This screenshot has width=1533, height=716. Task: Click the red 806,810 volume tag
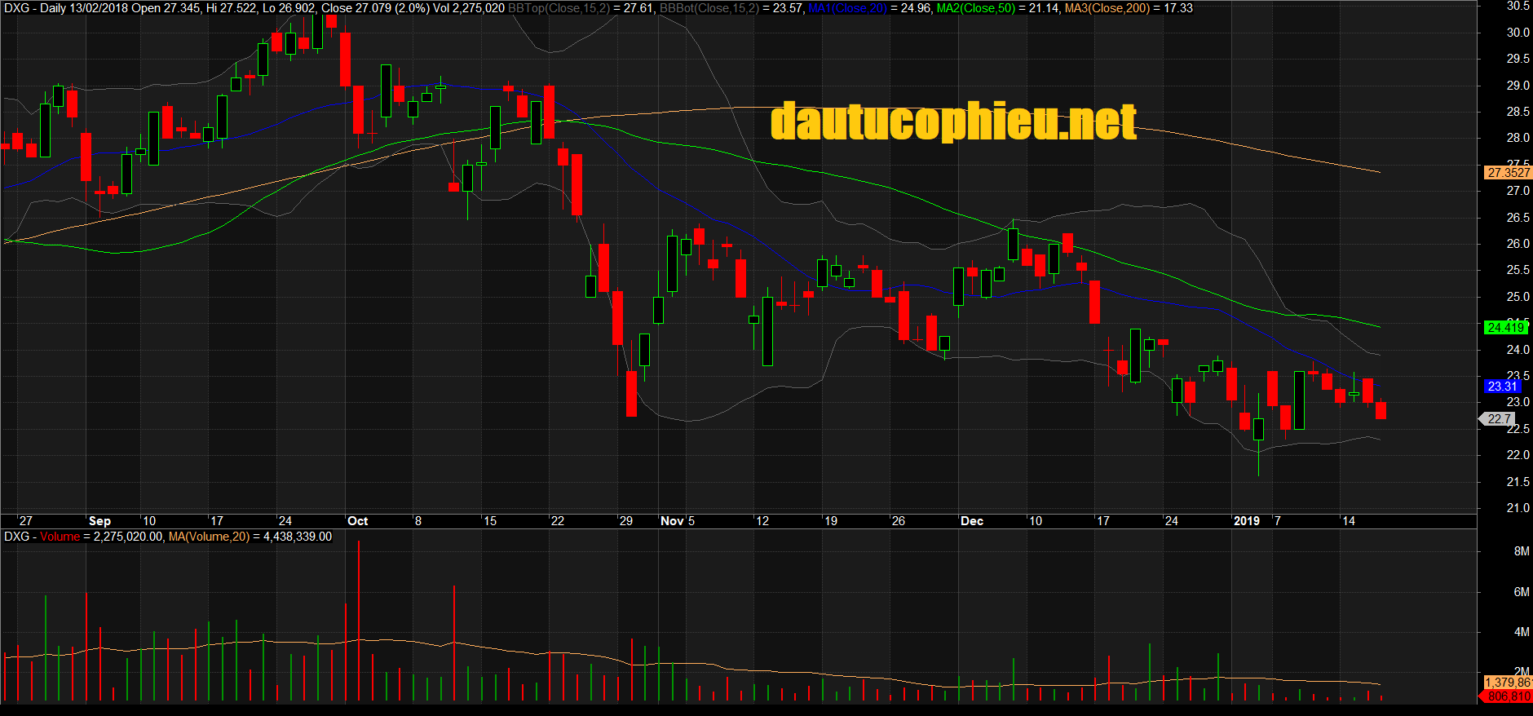(1508, 696)
